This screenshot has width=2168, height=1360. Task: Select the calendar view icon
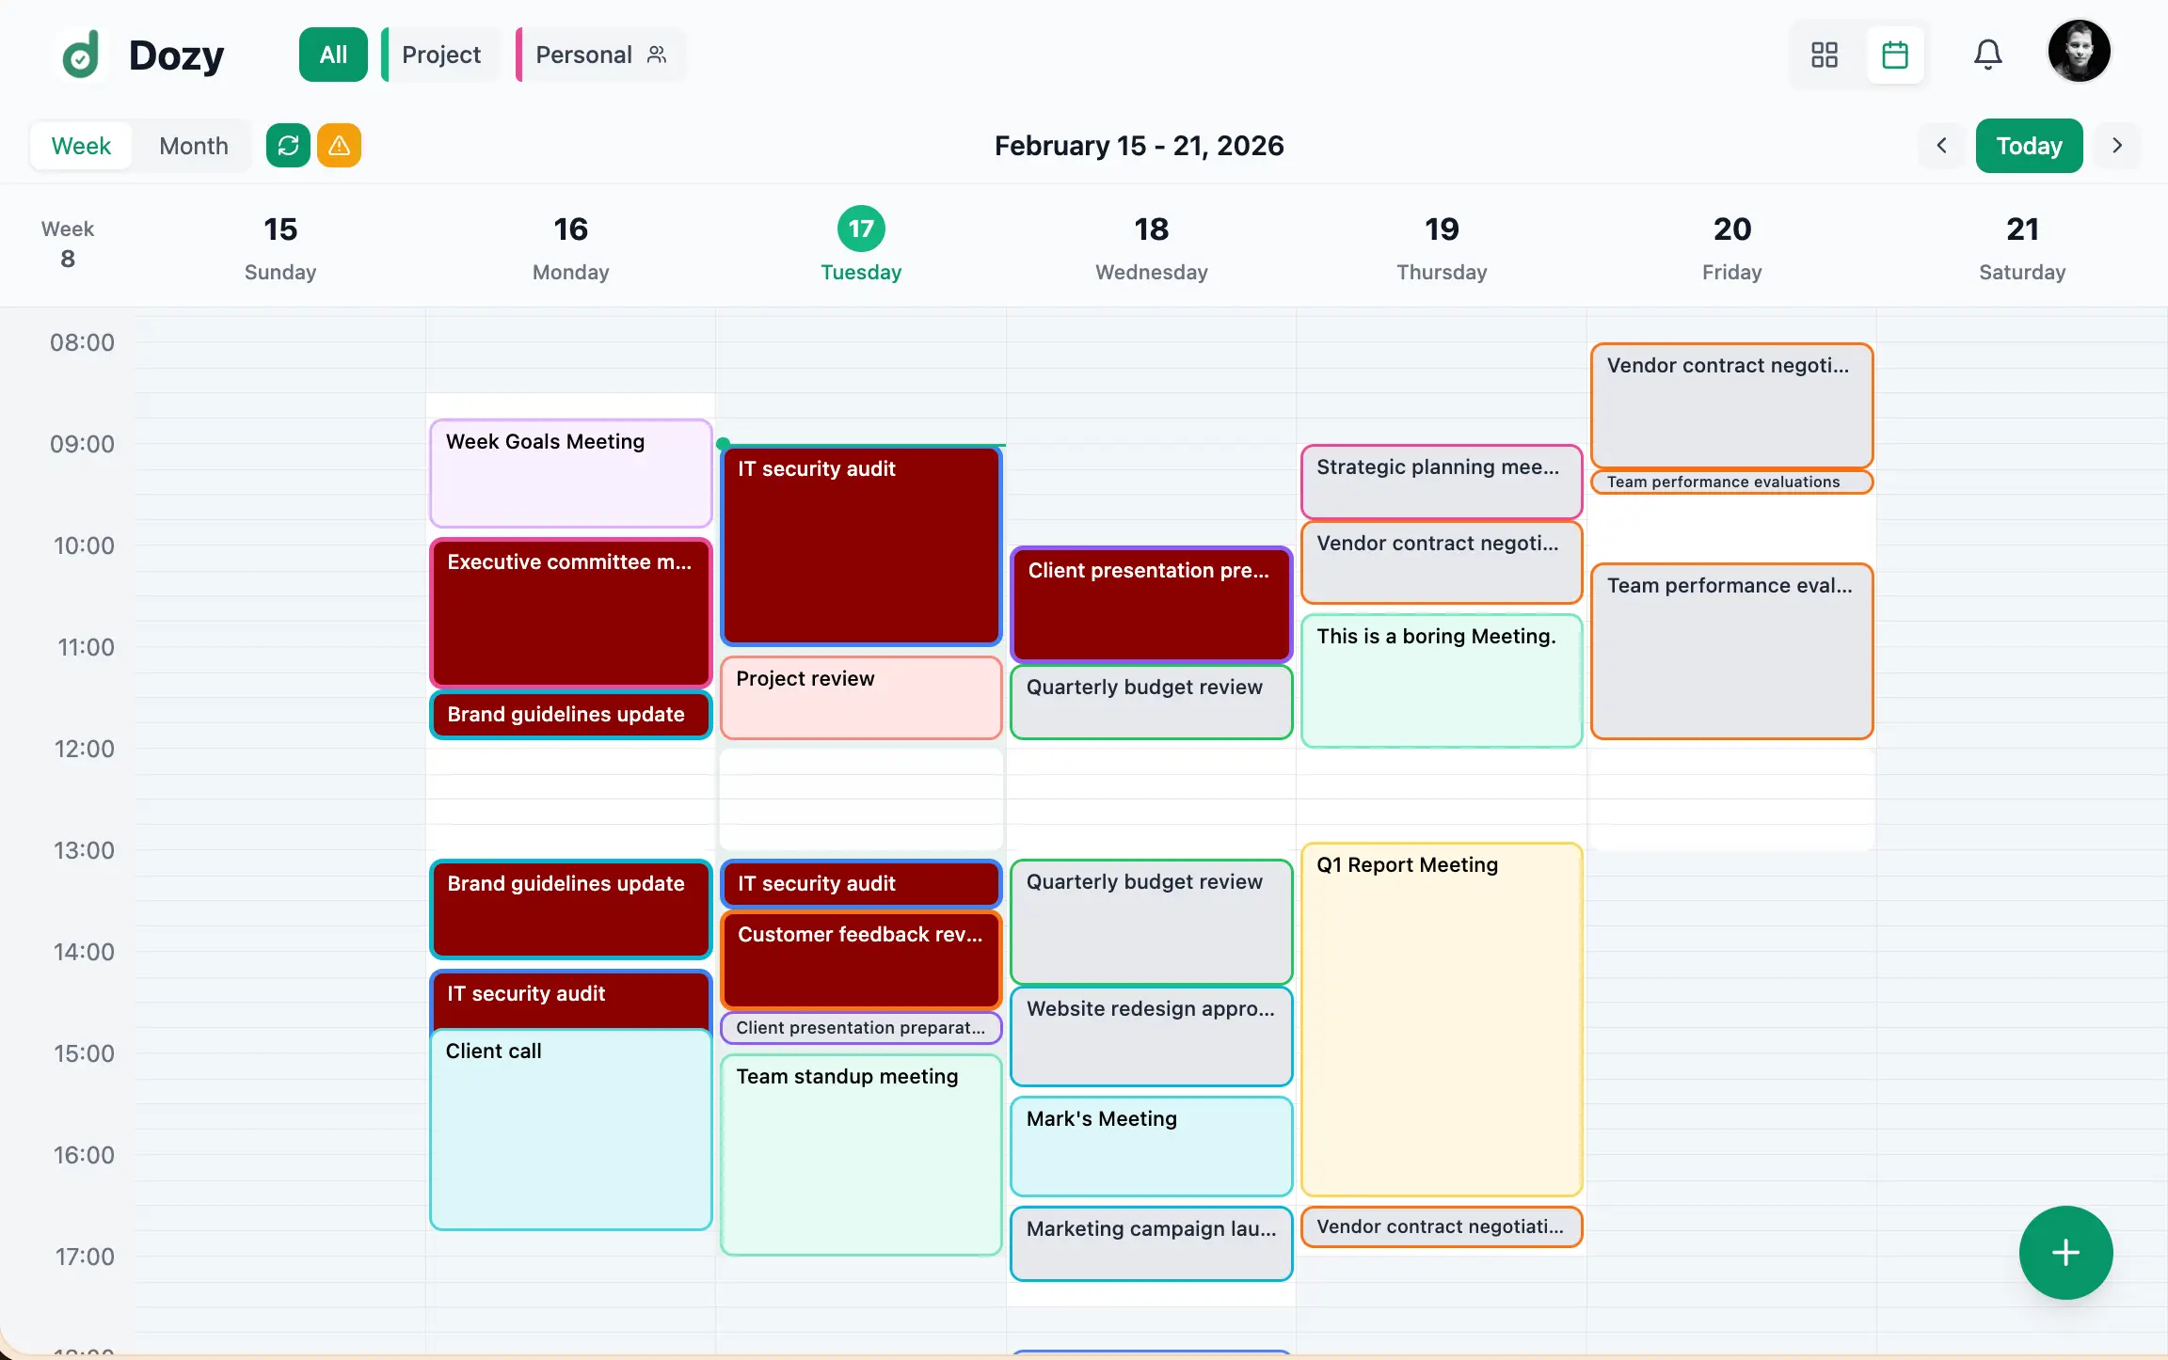[1895, 55]
